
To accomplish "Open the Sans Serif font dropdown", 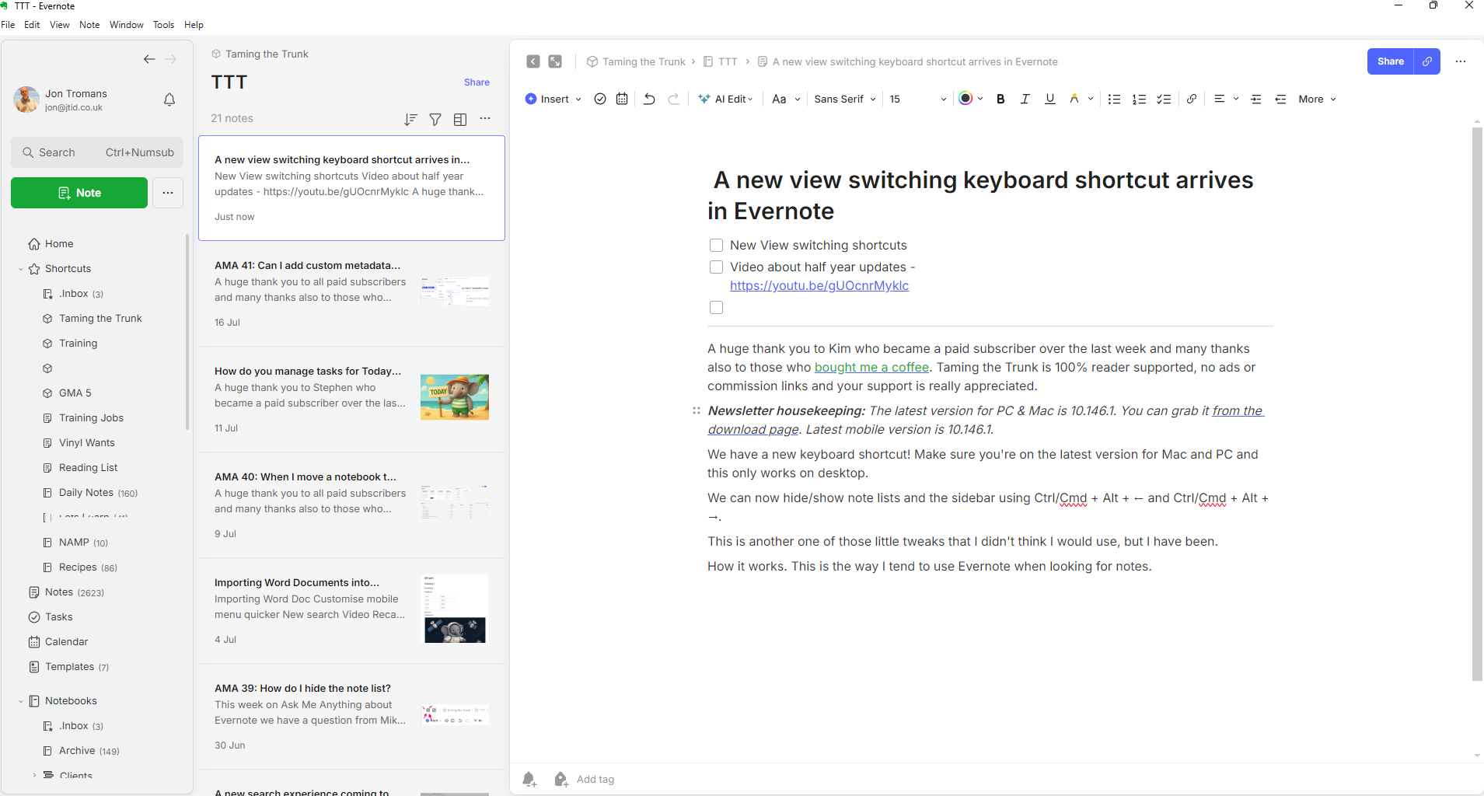I will (845, 99).
